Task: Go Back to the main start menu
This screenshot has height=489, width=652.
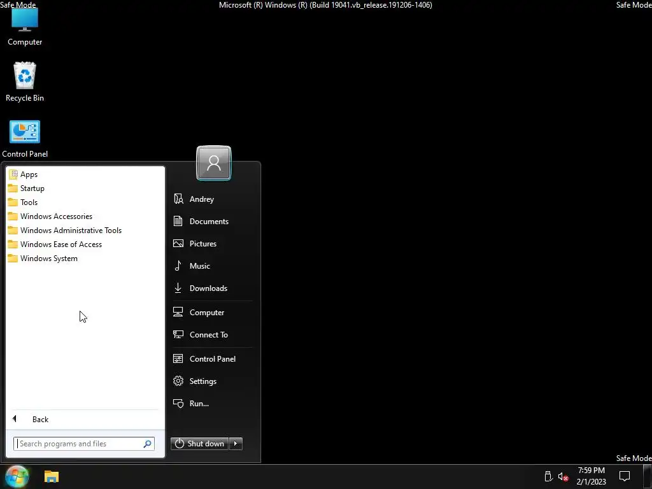Action: 85,419
